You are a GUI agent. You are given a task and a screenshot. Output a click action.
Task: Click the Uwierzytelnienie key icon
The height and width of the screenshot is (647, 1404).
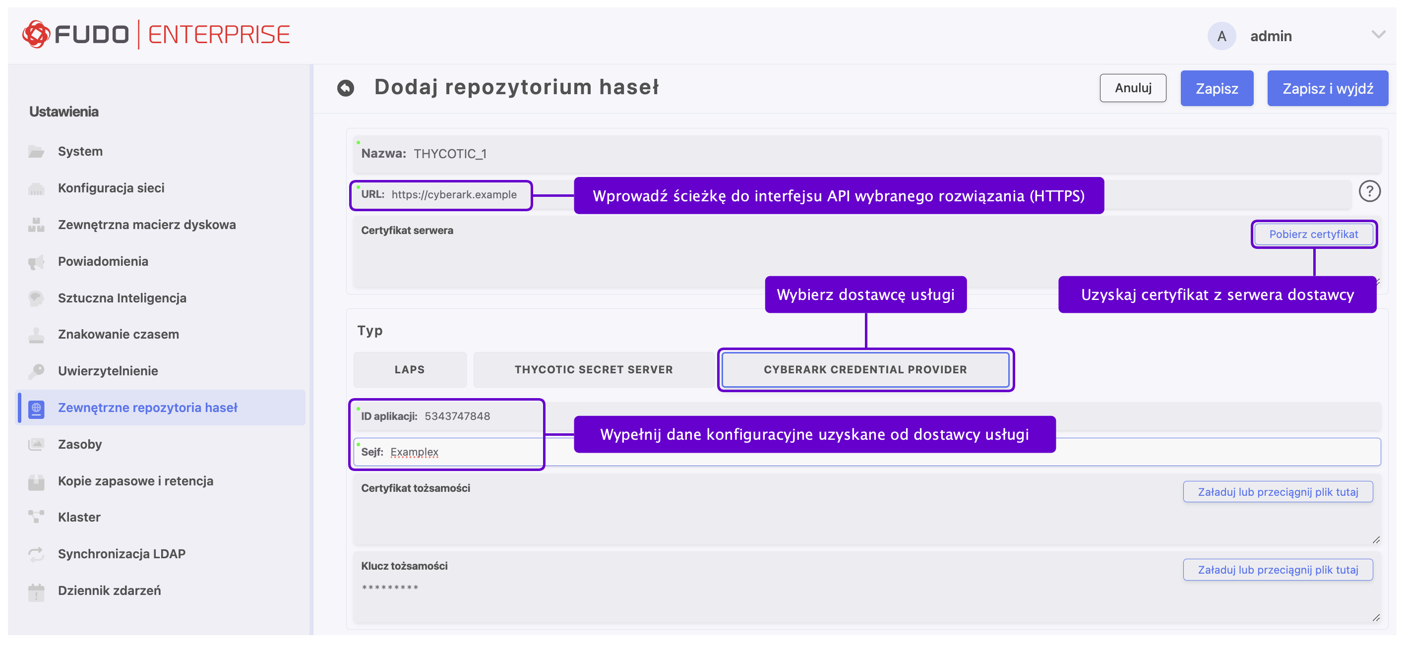pos(36,371)
